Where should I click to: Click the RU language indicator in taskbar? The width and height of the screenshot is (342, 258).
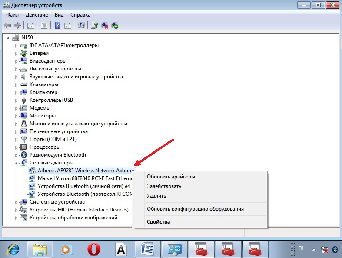[x=302, y=248]
